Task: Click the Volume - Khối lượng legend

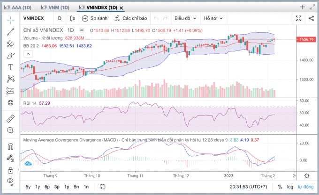Action: pyautogui.click(x=43, y=38)
